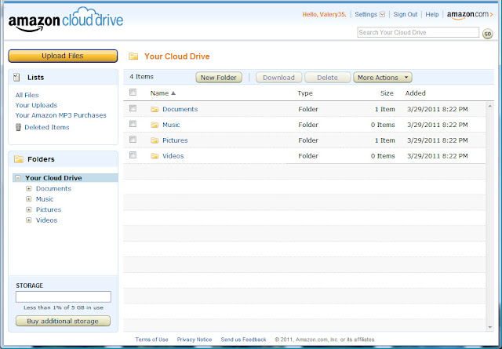
Task: Click the Deleted Items trash icon
Action: 18,127
